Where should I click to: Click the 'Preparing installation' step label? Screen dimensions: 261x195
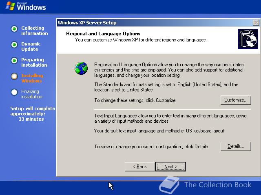click(34, 62)
